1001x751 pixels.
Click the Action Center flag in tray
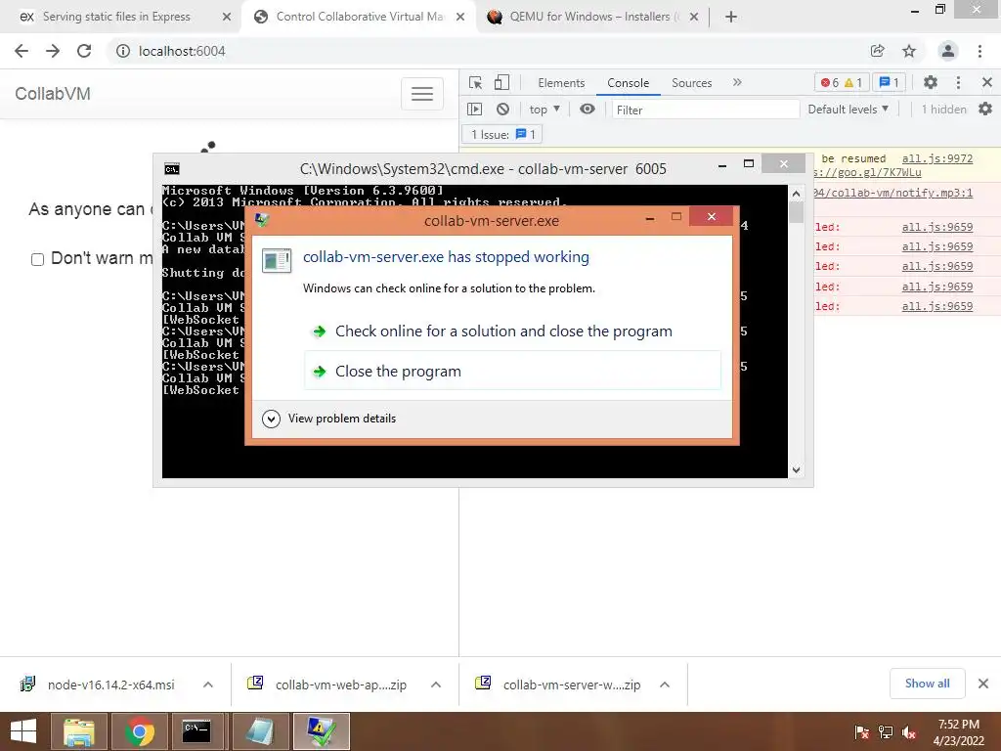862,732
